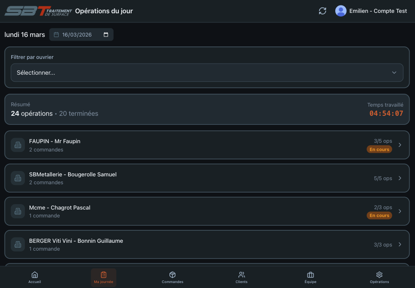Open the Clients tab

(241, 277)
